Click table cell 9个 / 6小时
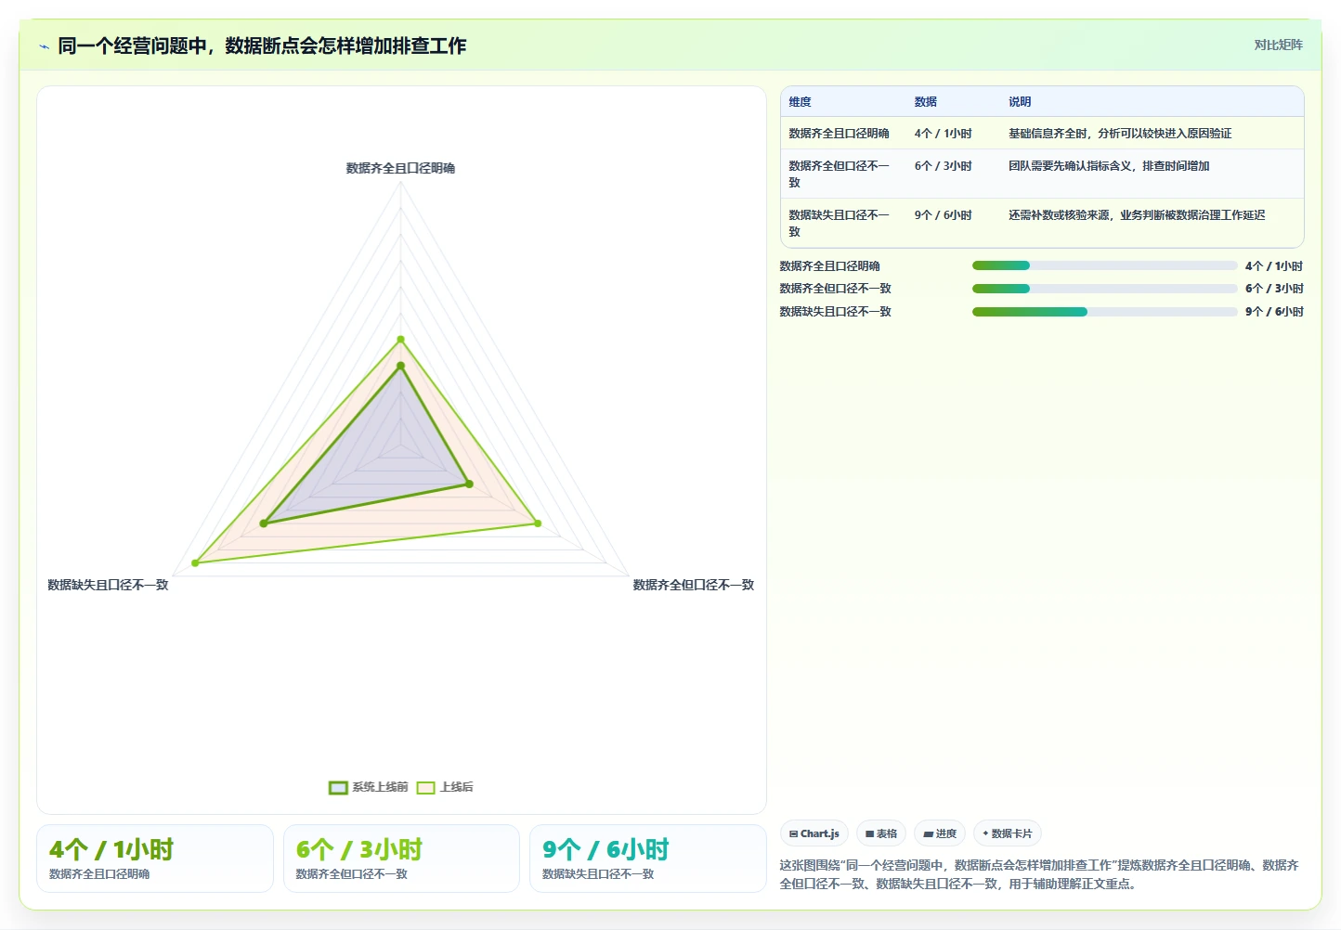 pos(944,215)
